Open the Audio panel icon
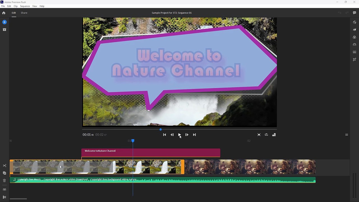 pos(355,52)
